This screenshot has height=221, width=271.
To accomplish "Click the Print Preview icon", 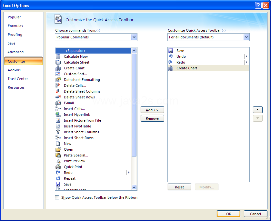I will pyautogui.click(x=58, y=161).
